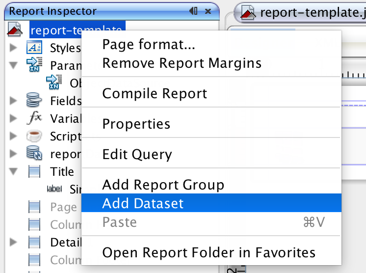
Task: Choose Remove Report Margins
Action: pyautogui.click(x=182, y=63)
